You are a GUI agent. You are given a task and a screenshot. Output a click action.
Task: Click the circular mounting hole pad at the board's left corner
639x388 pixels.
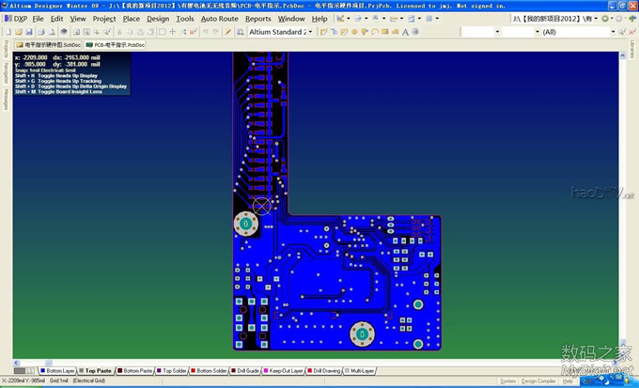244,224
